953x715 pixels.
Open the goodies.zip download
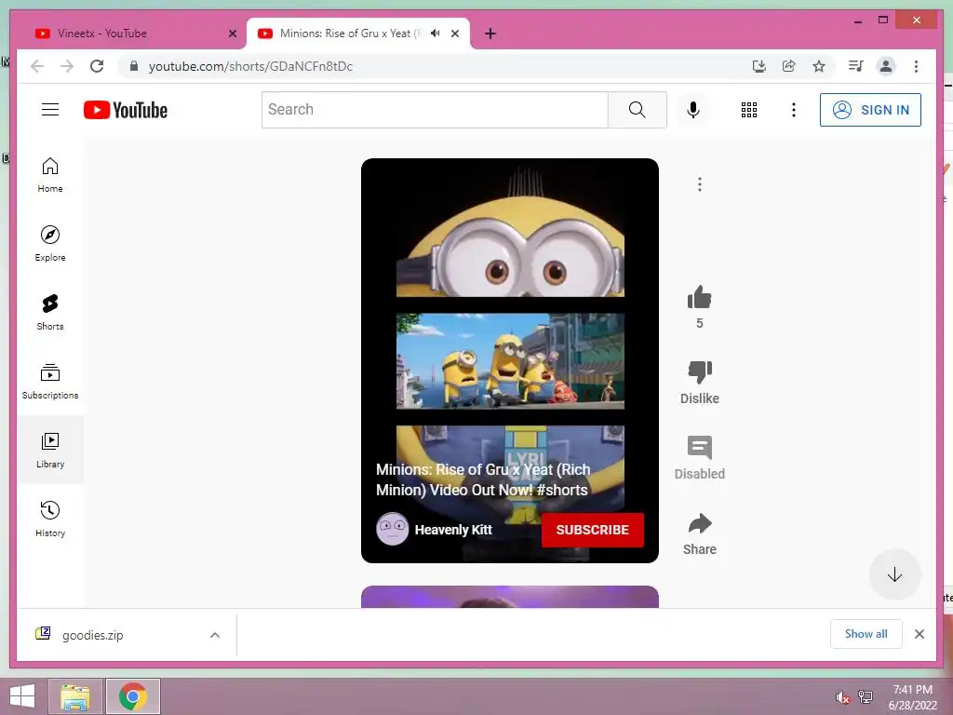pos(92,635)
